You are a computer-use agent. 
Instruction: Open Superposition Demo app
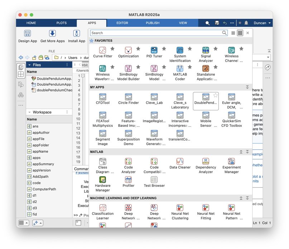pos(128,138)
